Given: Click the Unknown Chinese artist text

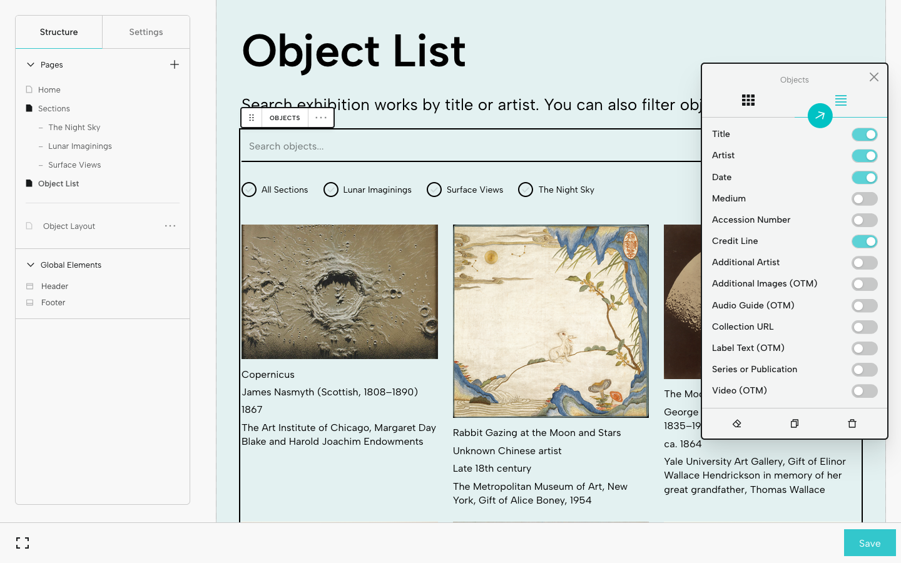Looking at the screenshot, I should coord(507,451).
